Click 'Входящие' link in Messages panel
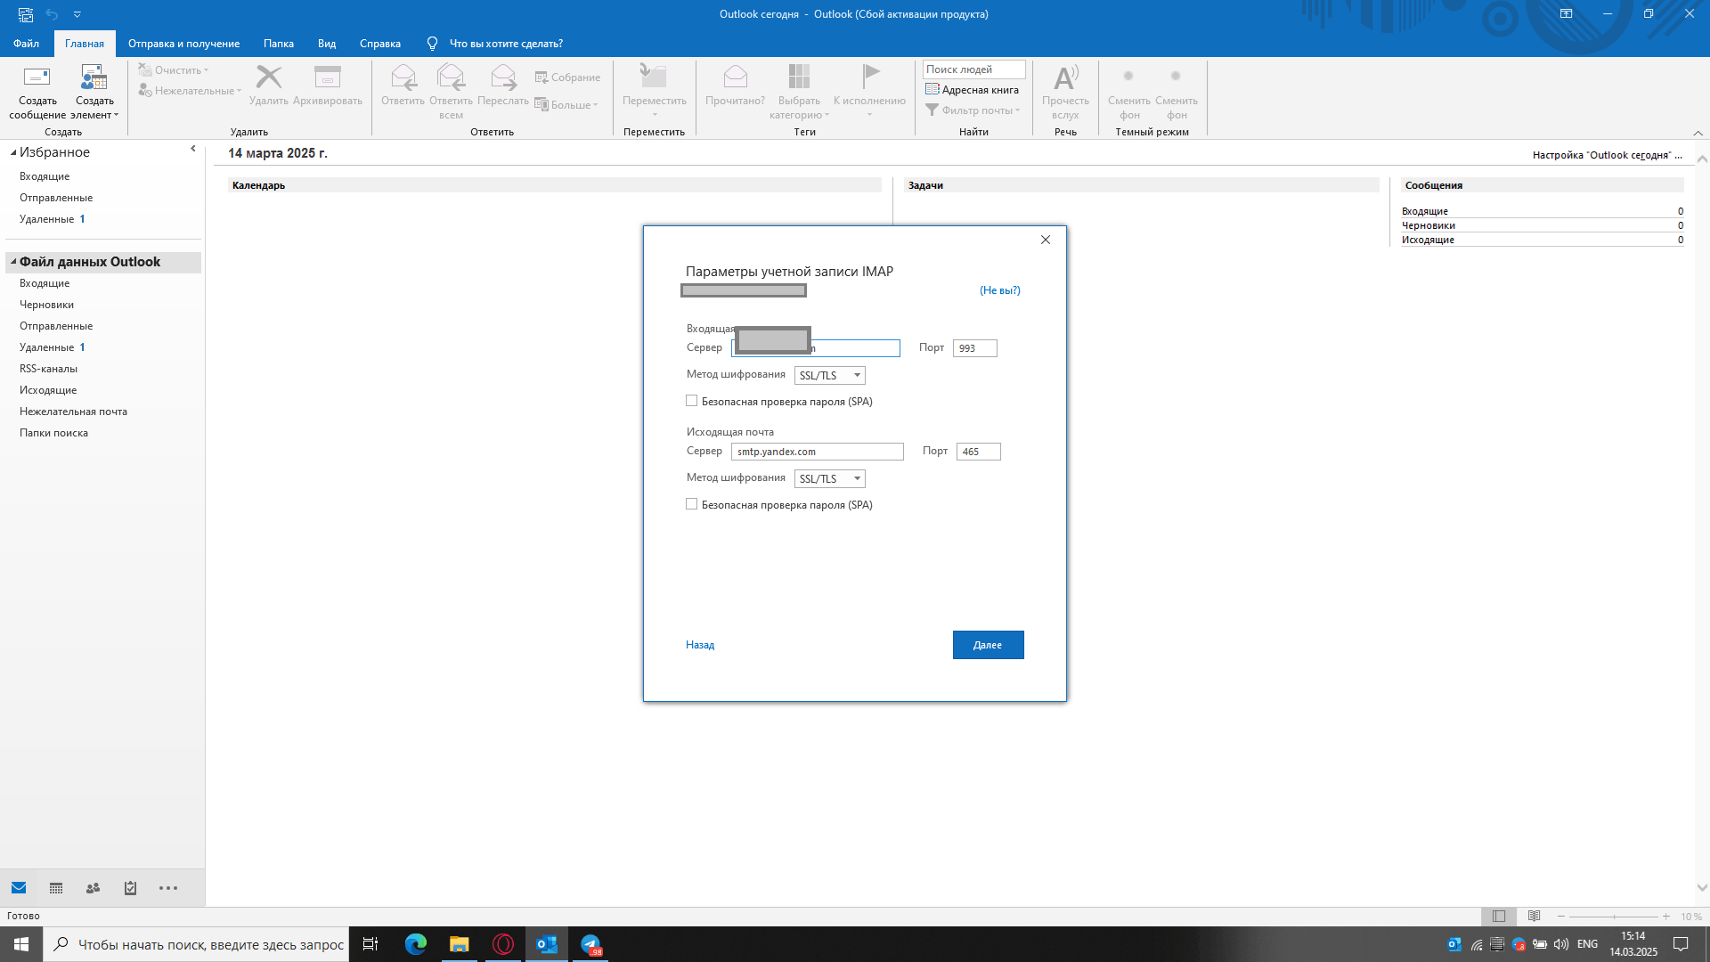Viewport: 1710px width, 962px height. pos(1425,211)
